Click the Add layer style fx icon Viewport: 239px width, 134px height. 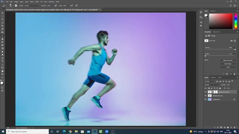[x=218, y=127]
